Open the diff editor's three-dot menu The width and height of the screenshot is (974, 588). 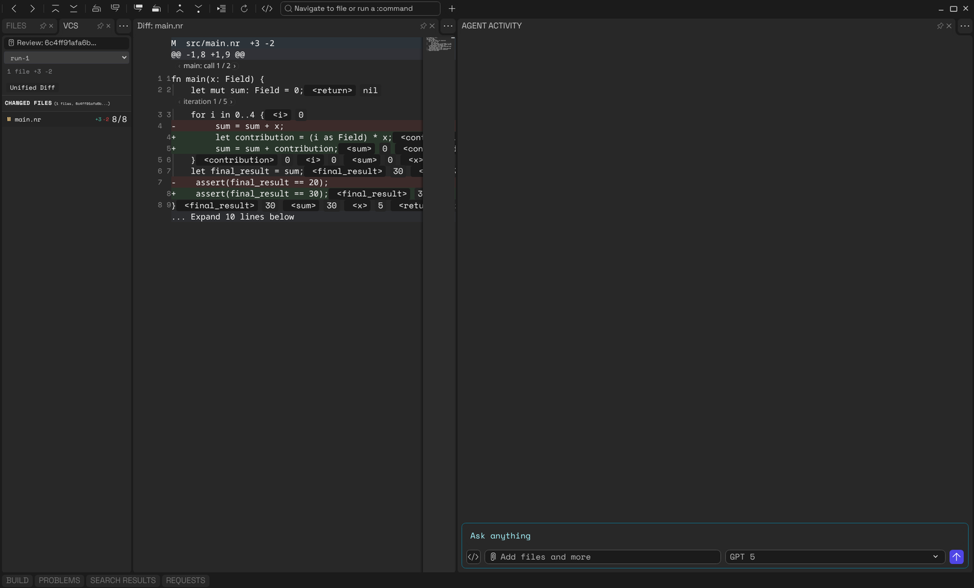448,26
